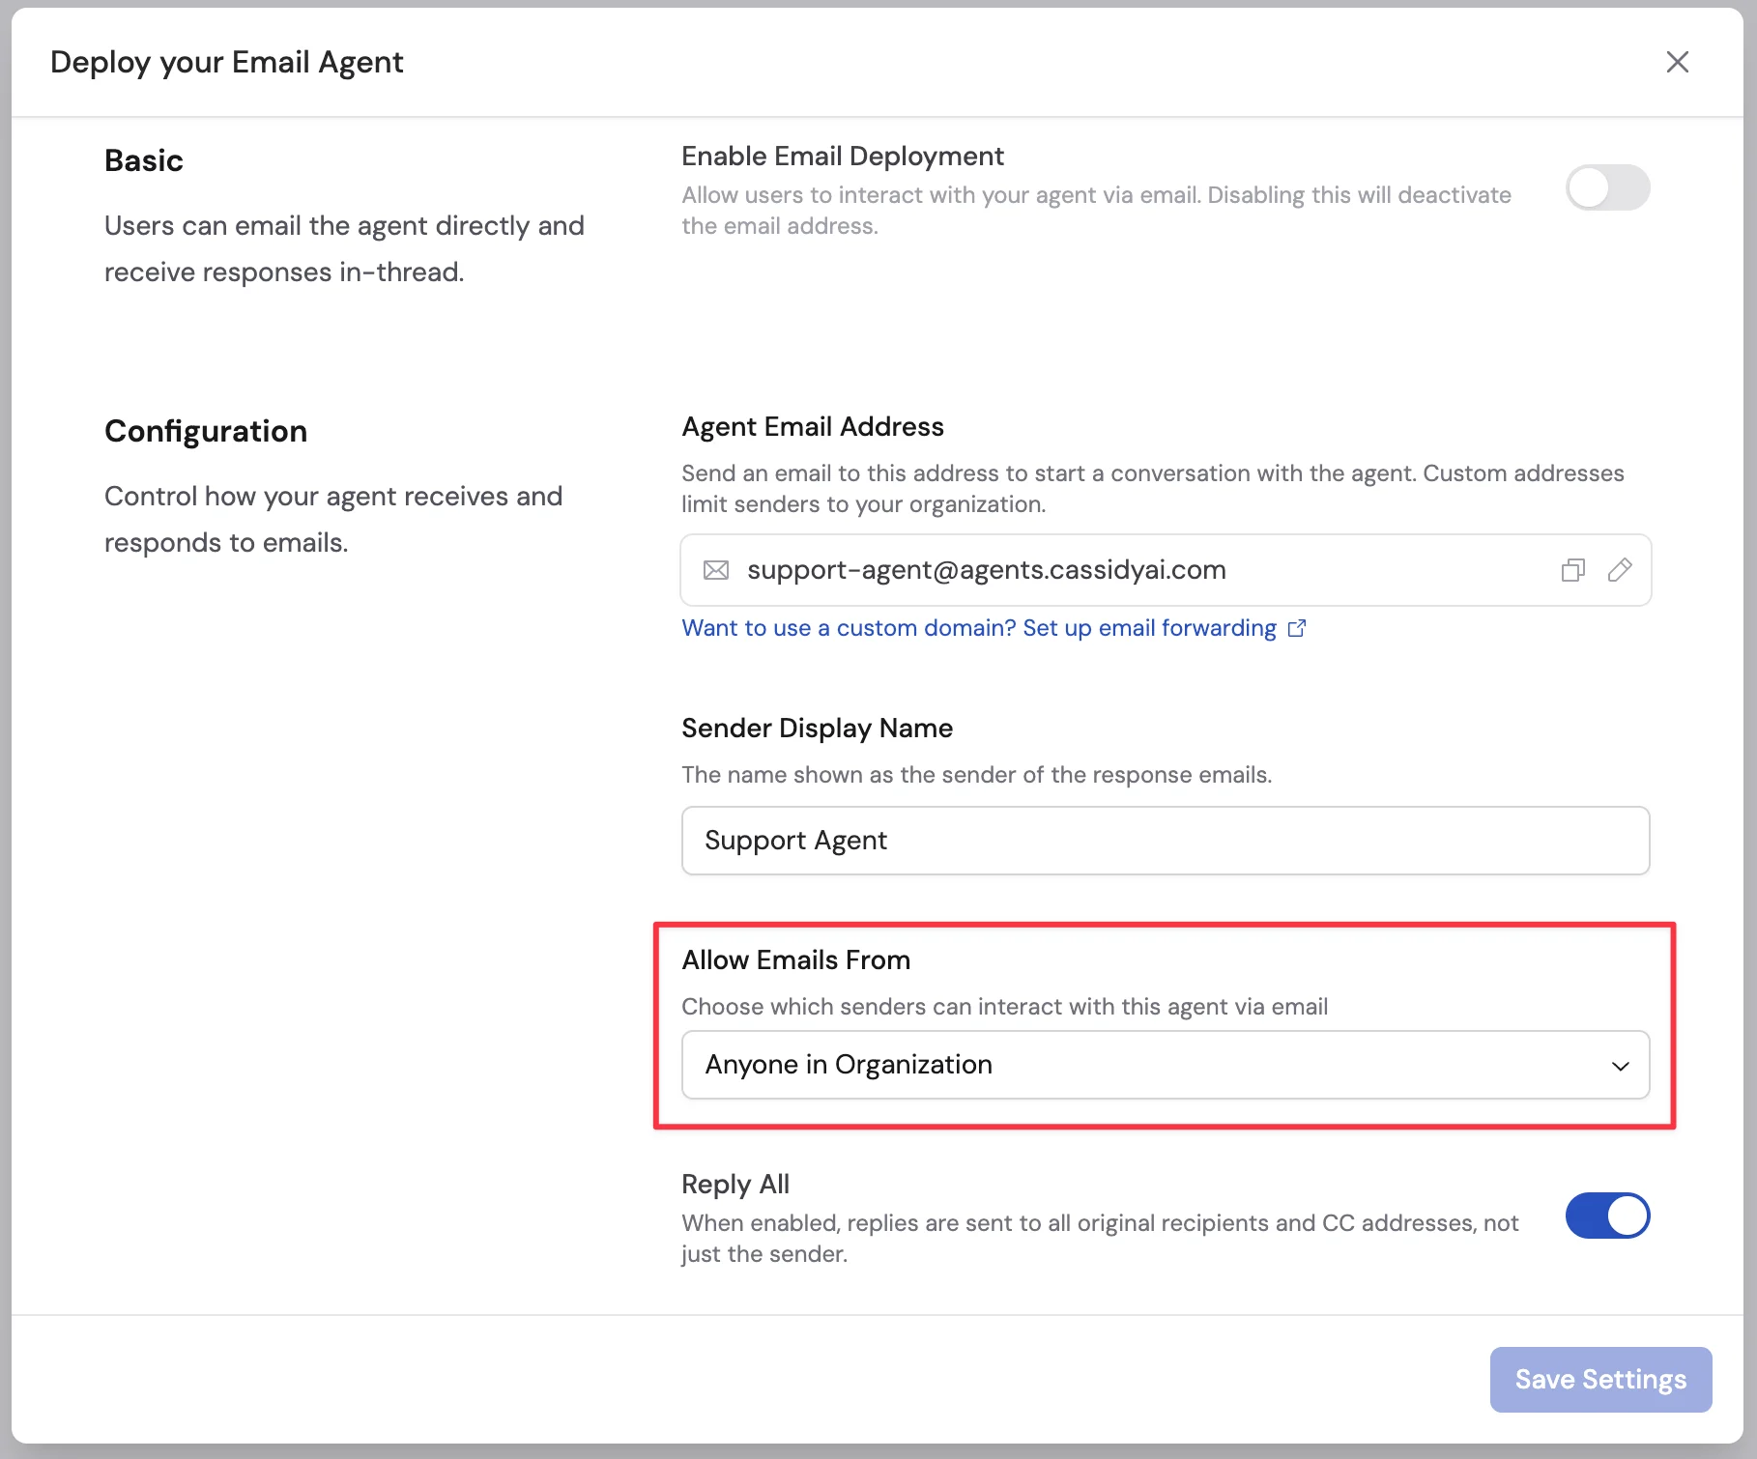Screen dimensions: 1757x1459
Task: Click 'The name shown as the sender' description
Action: point(977,775)
